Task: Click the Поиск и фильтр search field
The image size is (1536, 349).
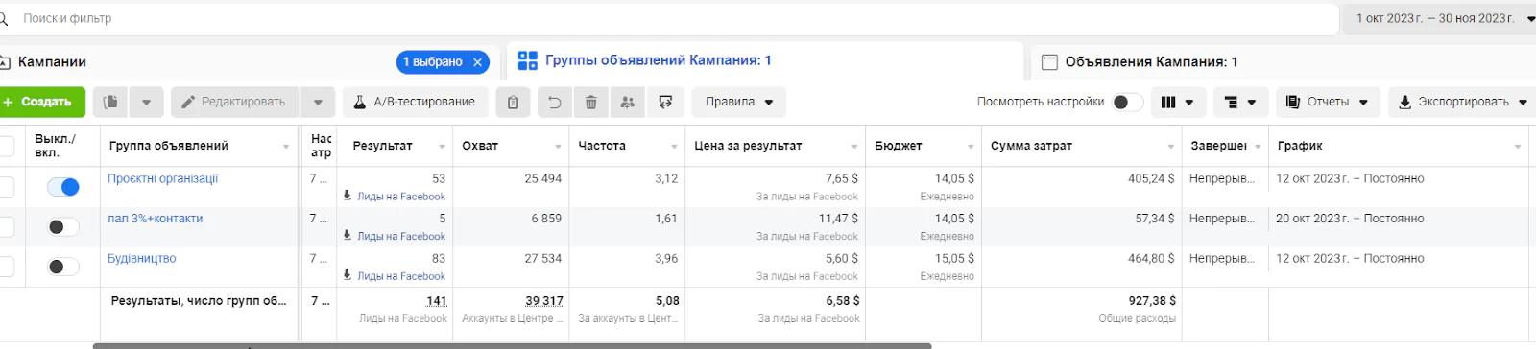Action: (x=672, y=18)
